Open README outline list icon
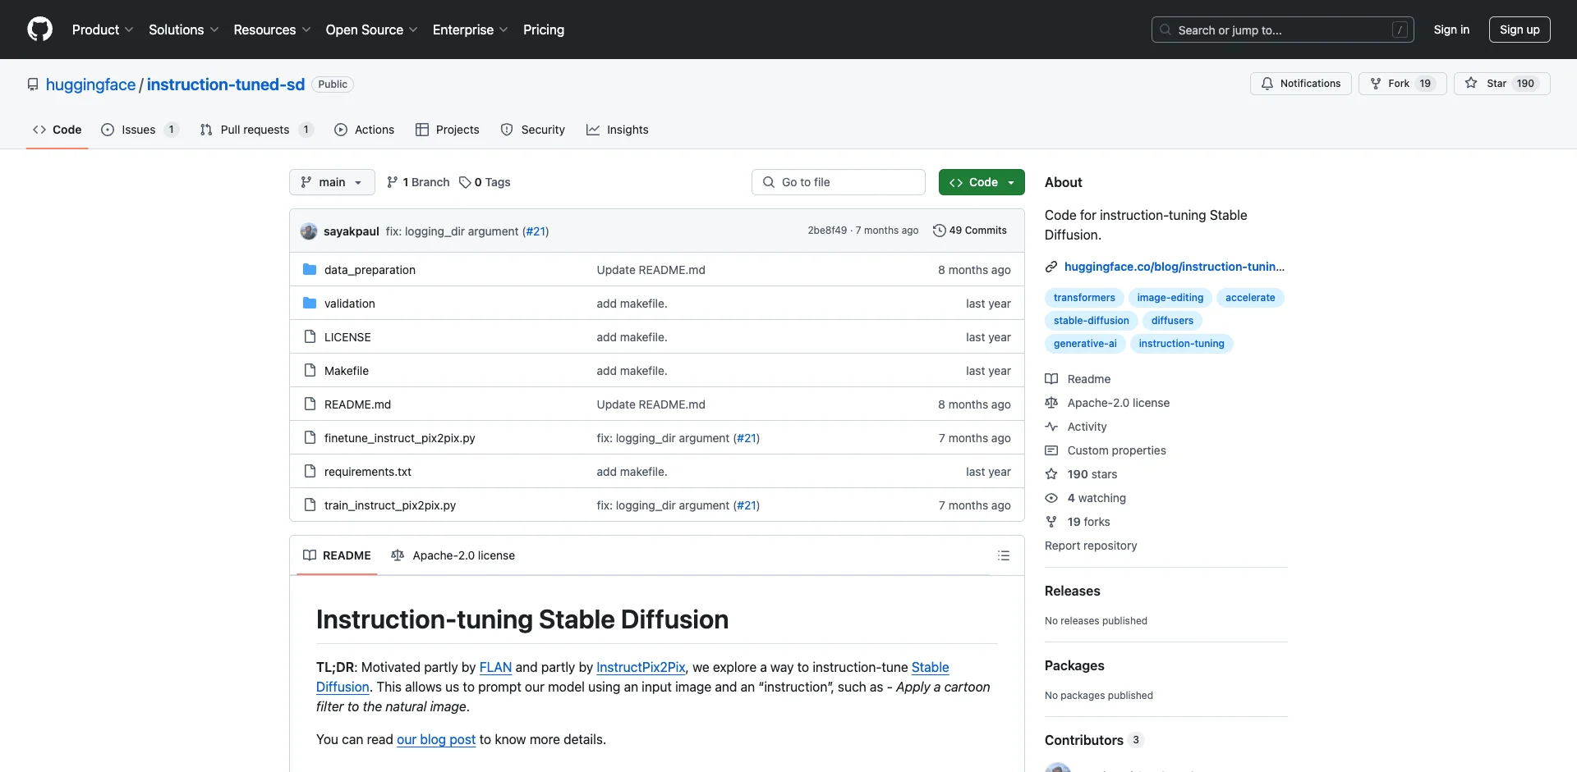Screen dimensions: 1577x772 pos(1003,555)
